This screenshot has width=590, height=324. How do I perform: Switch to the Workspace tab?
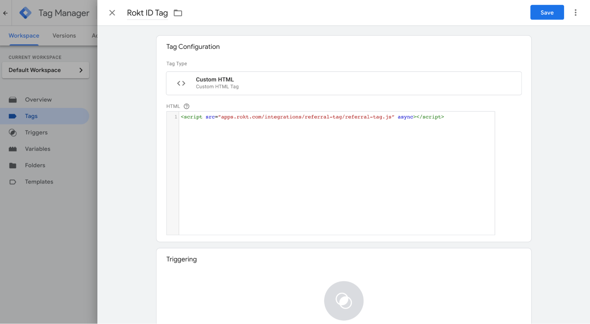(24, 35)
